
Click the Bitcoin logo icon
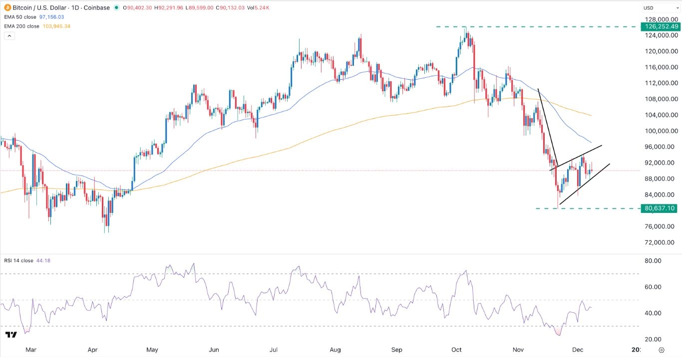[7, 7]
